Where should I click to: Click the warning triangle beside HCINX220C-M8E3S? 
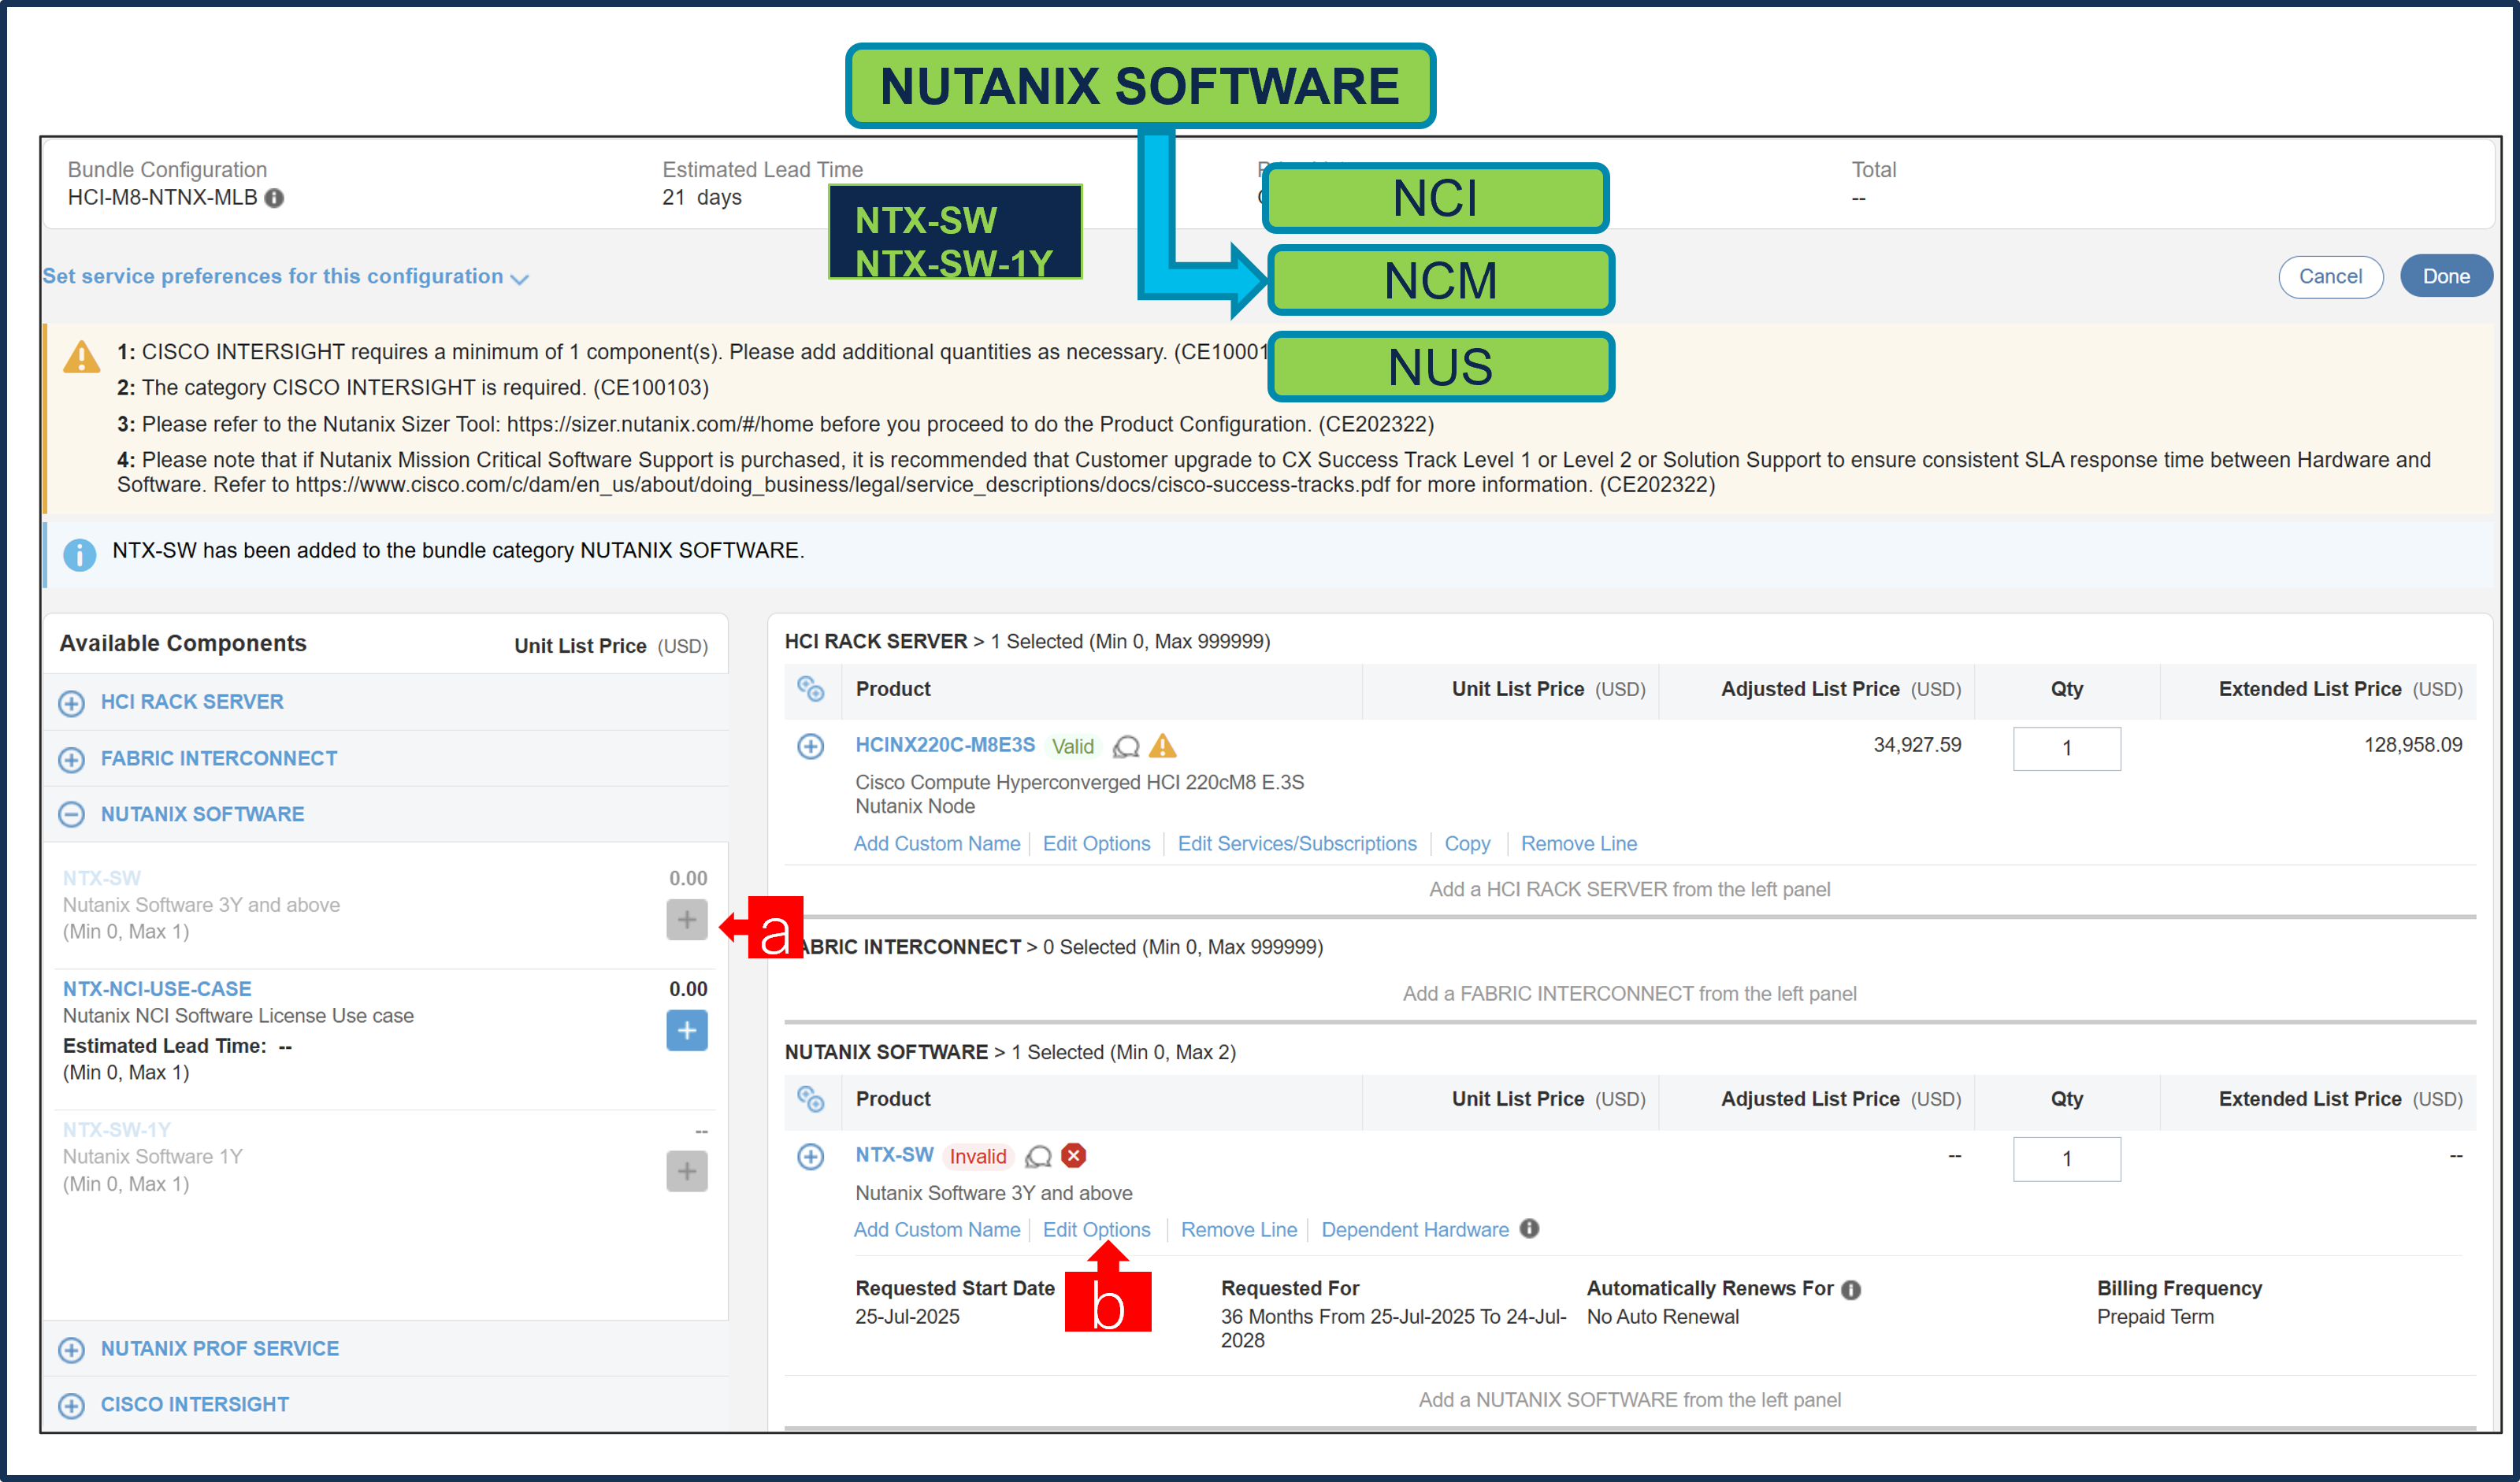[x=1163, y=747]
